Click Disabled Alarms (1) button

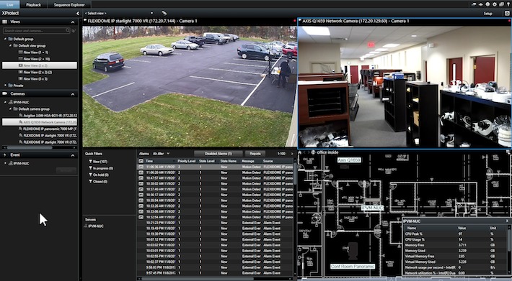click(219, 154)
